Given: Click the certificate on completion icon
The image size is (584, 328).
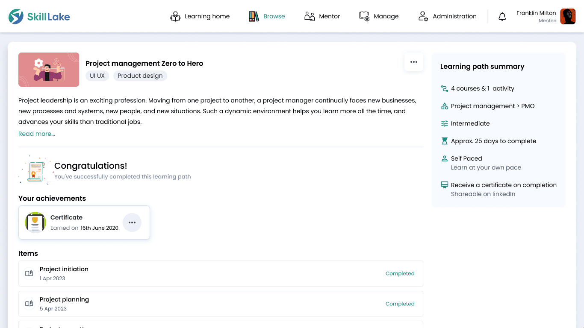Looking at the screenshot, I should (445, 185).
